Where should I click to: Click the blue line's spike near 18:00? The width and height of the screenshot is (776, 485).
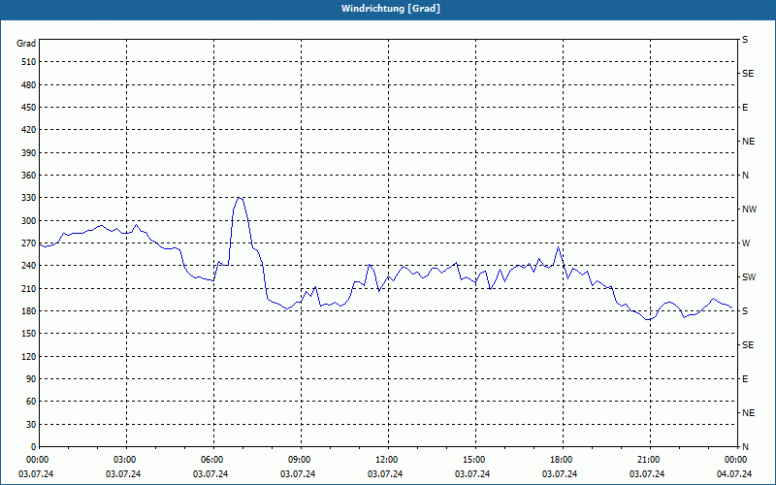[559, 246]
